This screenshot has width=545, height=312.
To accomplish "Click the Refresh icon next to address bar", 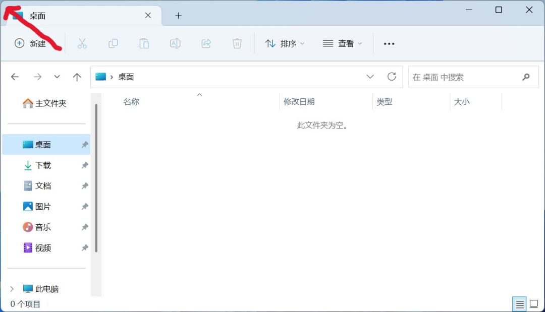I will tap(392, 77).
